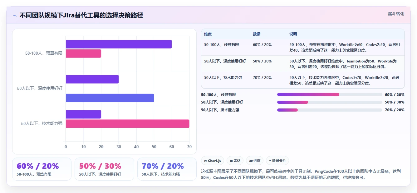Click the 50% / 30% progress value label
The width and height of the screenshot is (417, 193).
pos(395,102)
